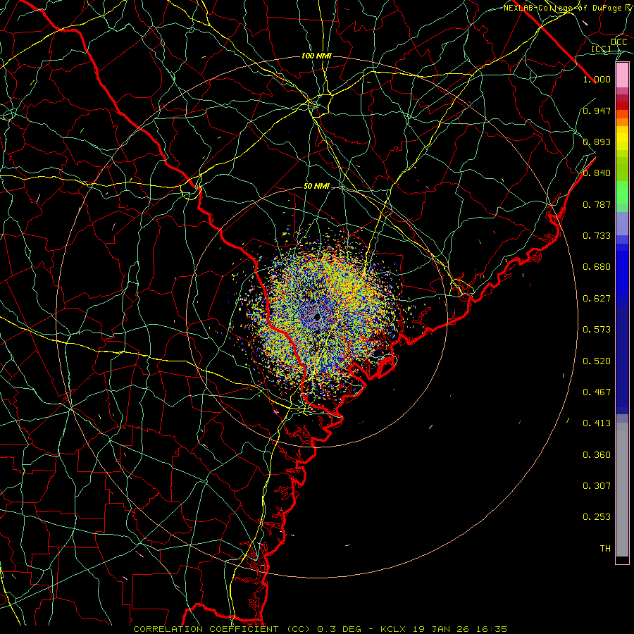The height and width of the screenshot is (634, 634).
Task: Click the 50 NMI range ring label
Action: (316, 187)
